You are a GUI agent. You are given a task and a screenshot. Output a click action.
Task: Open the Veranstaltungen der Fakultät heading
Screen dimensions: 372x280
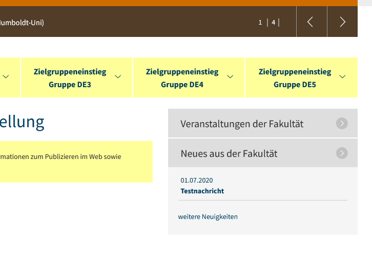click(242, 124)
